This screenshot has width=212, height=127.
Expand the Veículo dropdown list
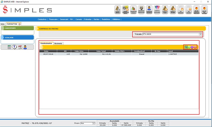click(x=200, y=34)
